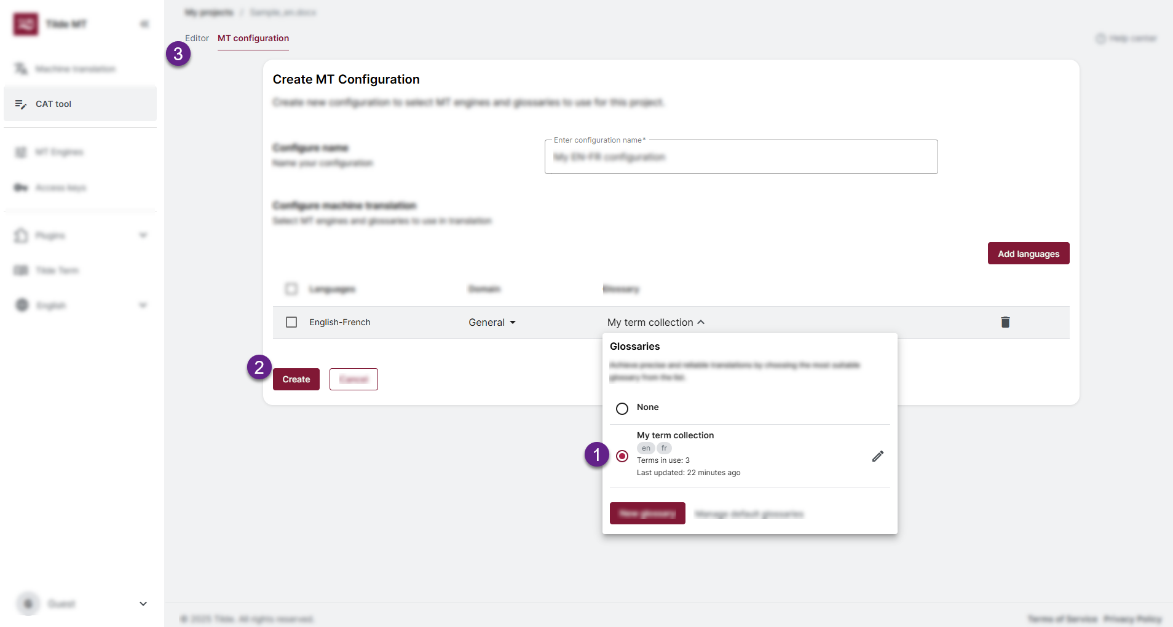Select the None glossary option
Screen dimensions: 1173x627
pos(622,408)
